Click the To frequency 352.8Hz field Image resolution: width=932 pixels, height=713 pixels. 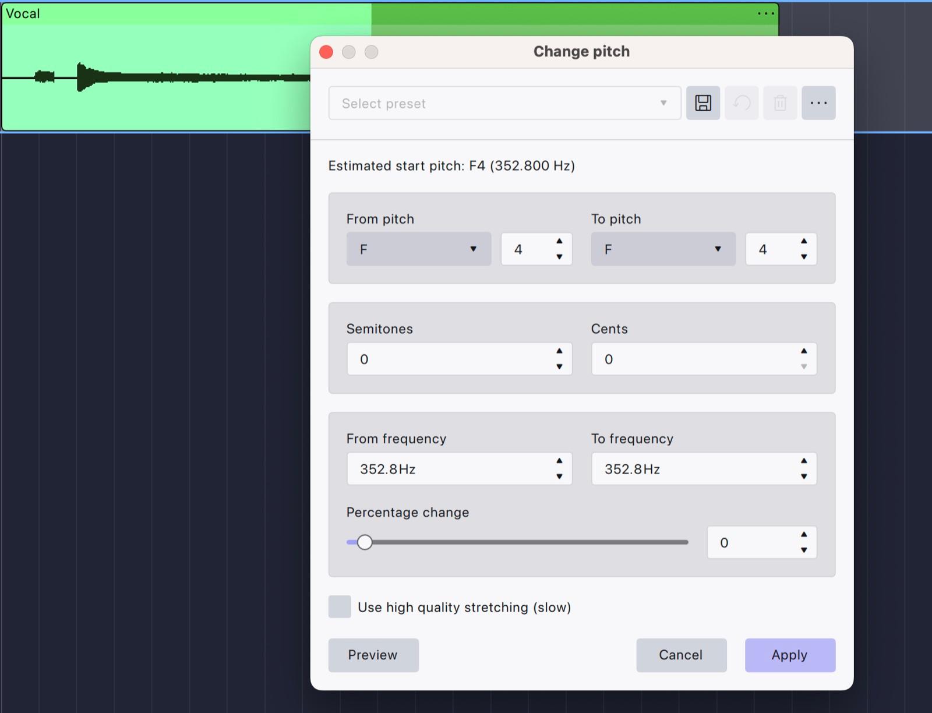pyautogui.click(x=704, y=469)
